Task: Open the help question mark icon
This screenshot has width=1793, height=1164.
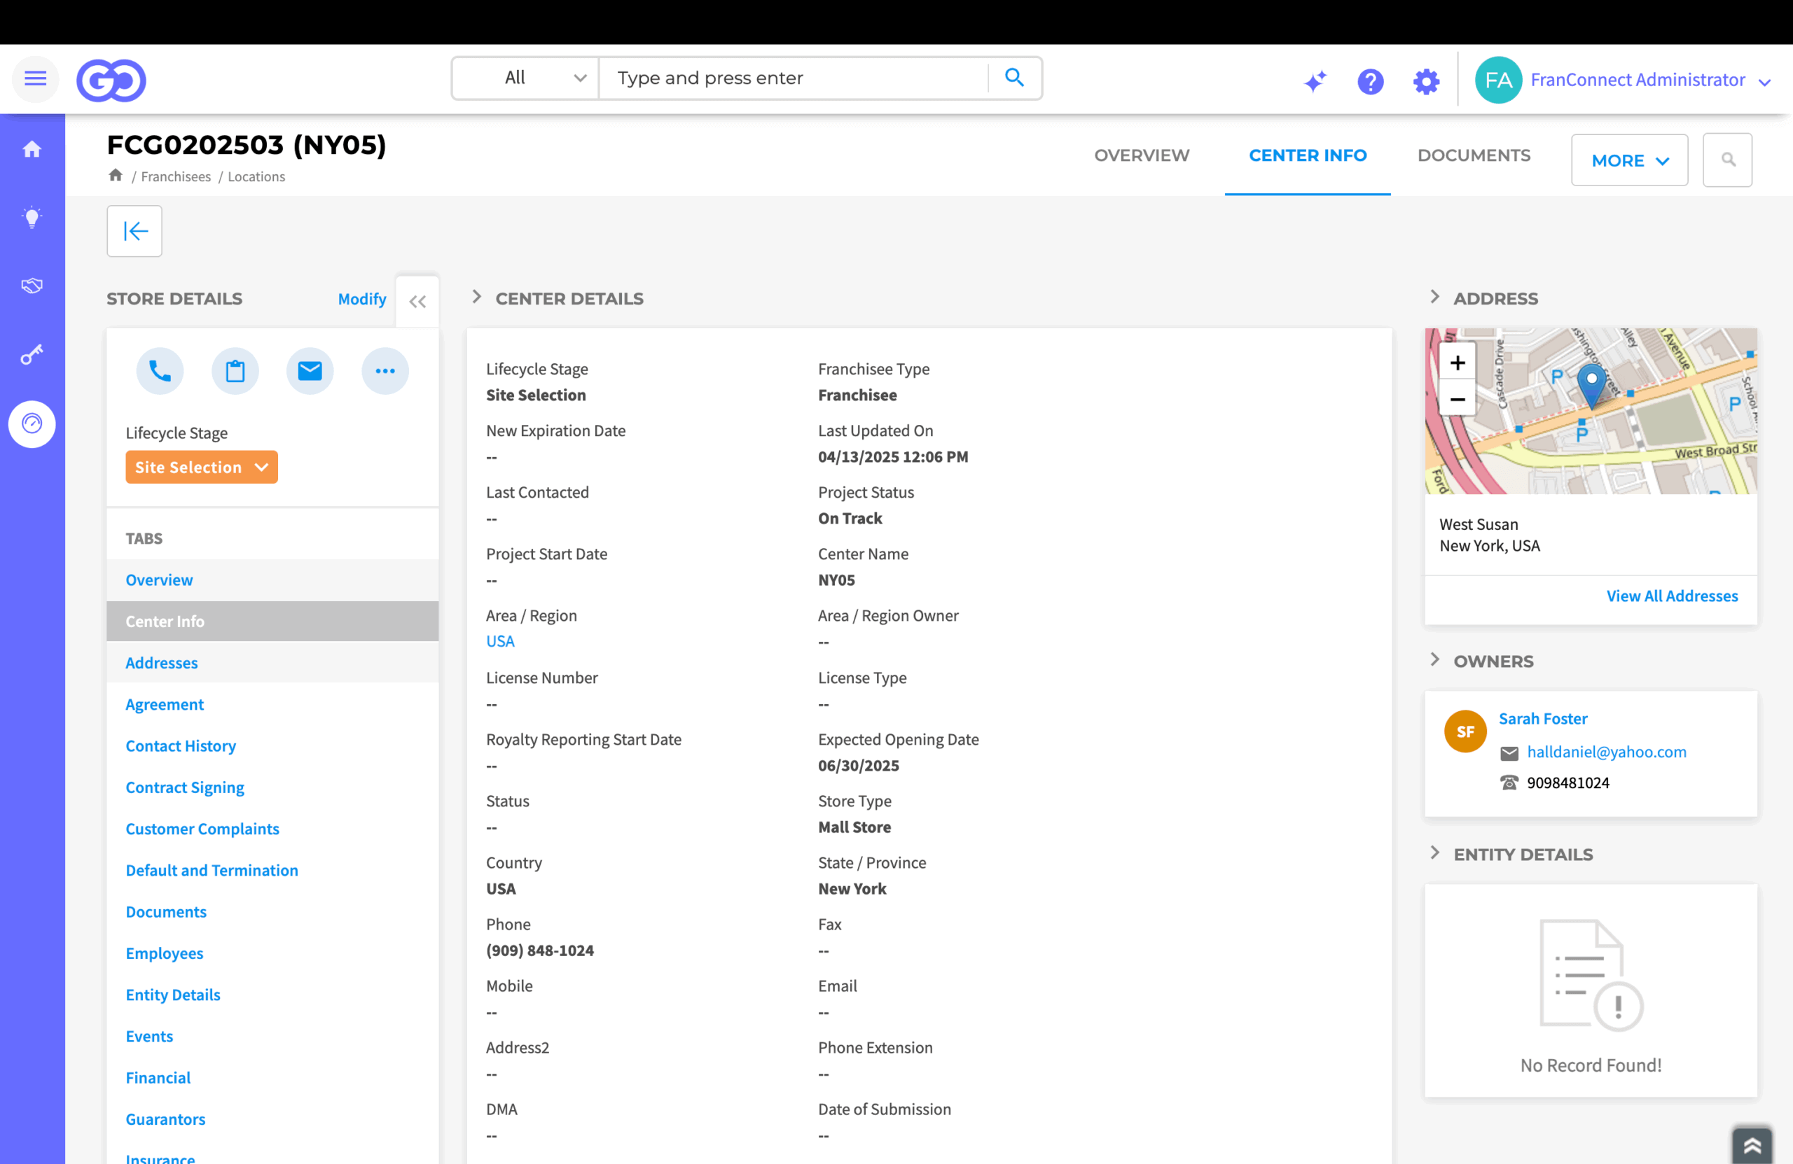Action: pyautogui.click(x=1371, y=80)
